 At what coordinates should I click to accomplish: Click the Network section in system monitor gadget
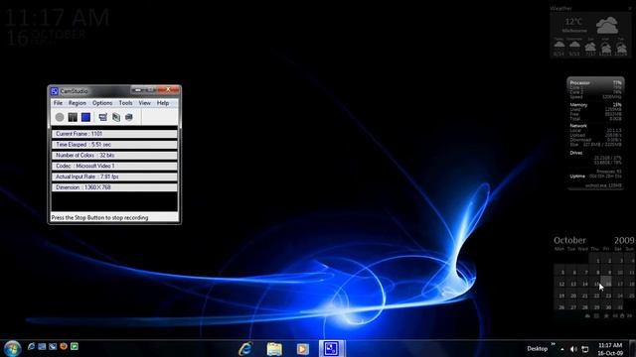(x=595, y=135)
